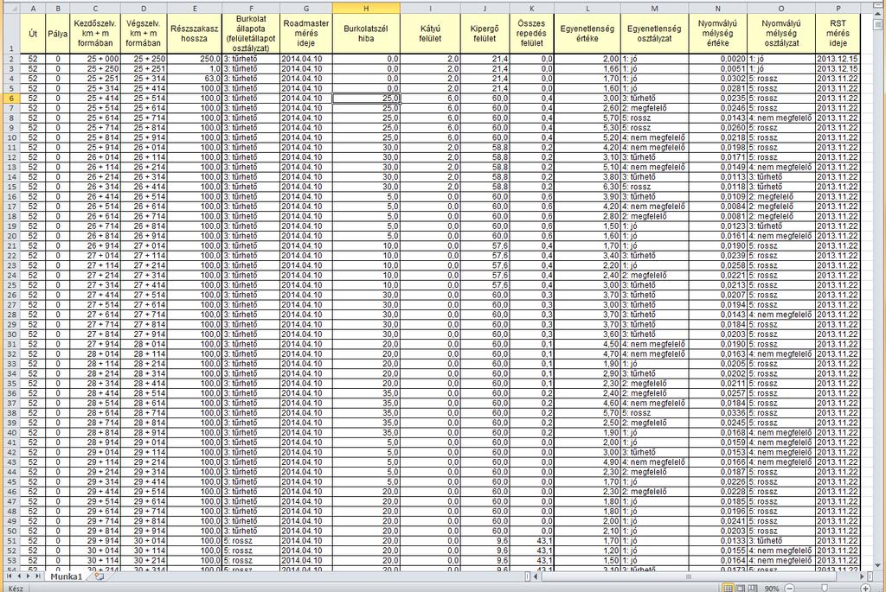886x592 pixels.
Task: Click cell N38 value 0,0336
Action: point(717,413)
